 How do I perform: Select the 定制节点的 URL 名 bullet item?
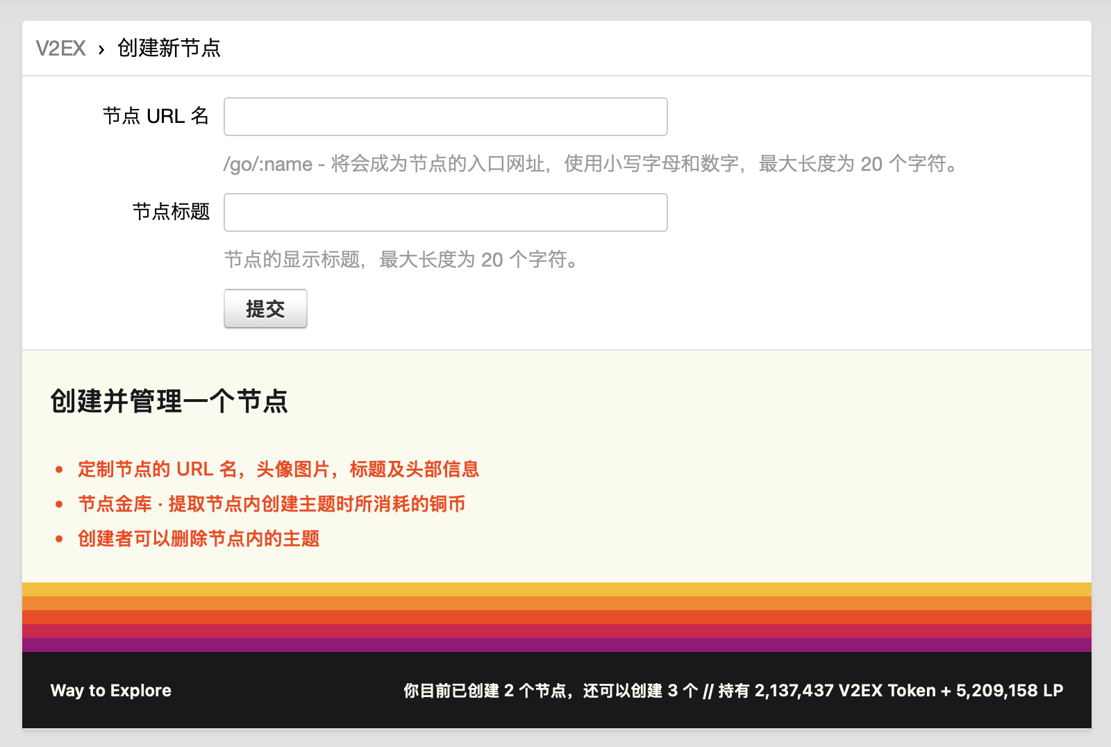coord(278,469)
